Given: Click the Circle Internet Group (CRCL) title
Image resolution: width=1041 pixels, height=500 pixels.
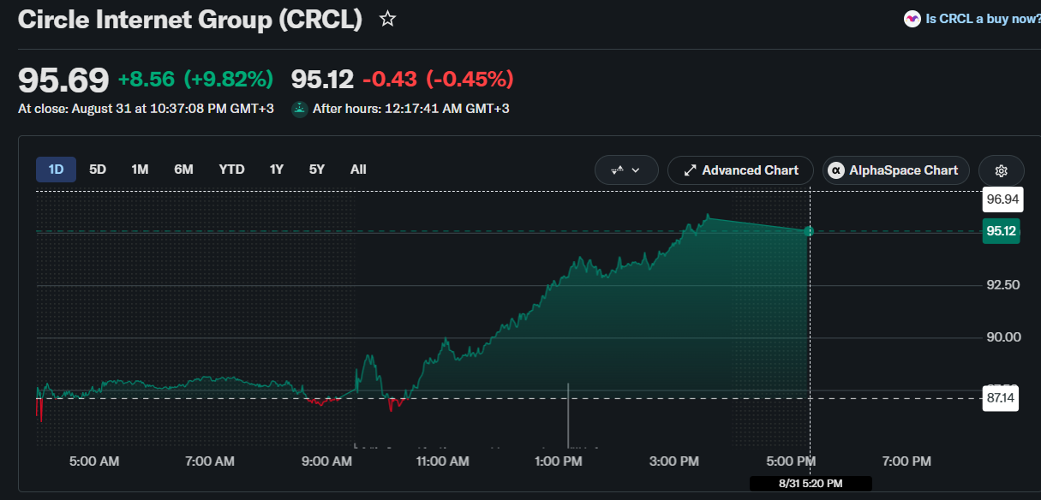Looking at the screenshot, I should coord(190,20).
